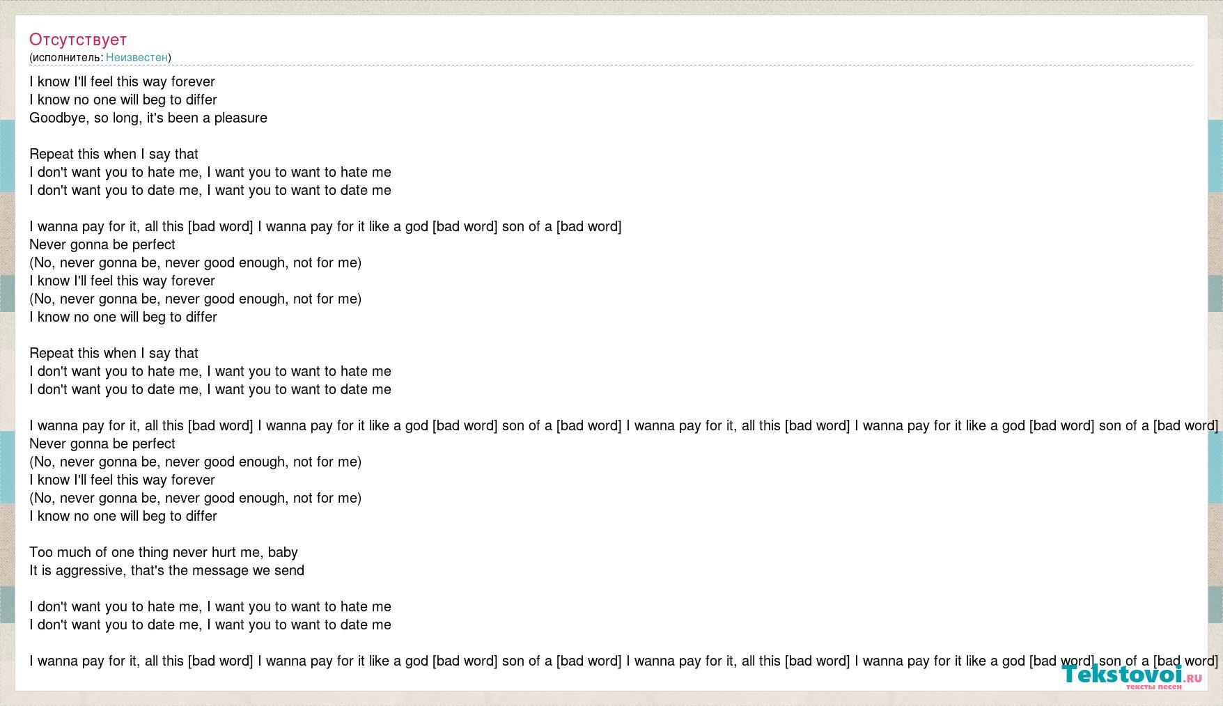Click the opening line 'I know I'll feel this way forever'
The image size is (1223, 706).
(x=122, y=81)
